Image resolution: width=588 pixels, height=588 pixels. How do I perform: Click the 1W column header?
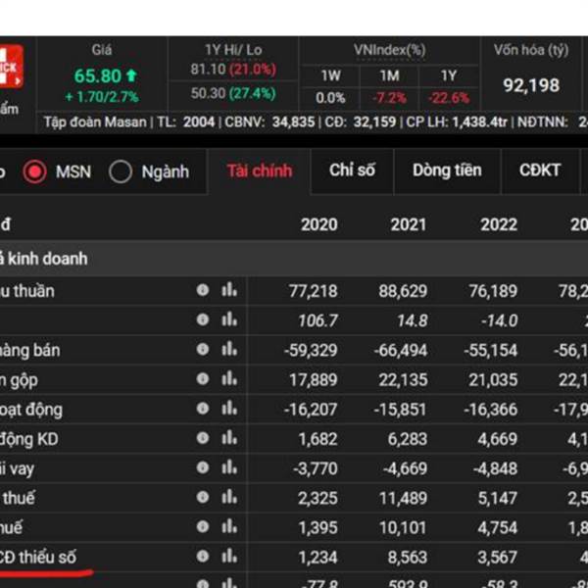(331, 76)
